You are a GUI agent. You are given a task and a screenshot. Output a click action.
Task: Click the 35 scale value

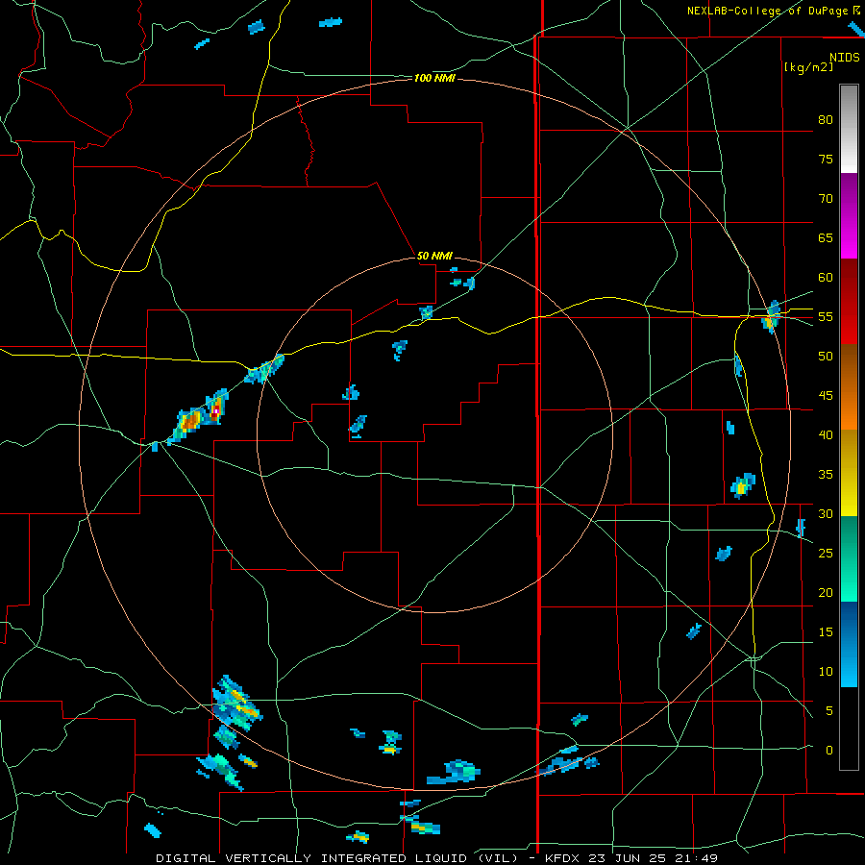coord(826,475)
